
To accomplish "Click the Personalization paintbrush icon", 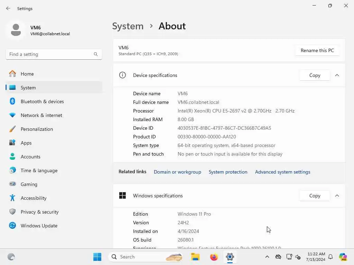I will coord(12,129).
